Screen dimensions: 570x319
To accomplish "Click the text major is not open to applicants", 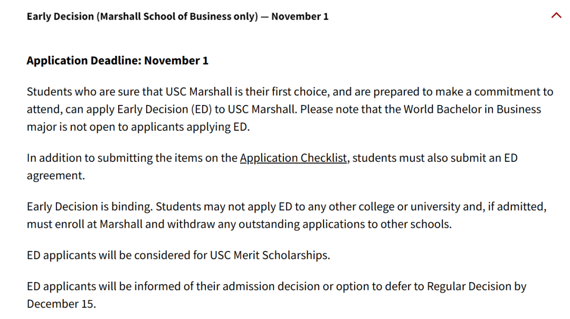I will click(x=106, y=127).
